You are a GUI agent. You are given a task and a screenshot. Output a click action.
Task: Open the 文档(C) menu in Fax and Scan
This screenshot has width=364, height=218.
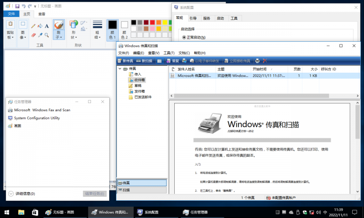coord(184,53)
